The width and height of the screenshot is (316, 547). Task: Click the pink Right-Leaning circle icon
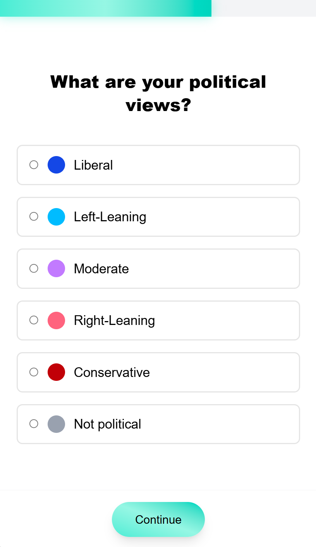tap(56, 320)
